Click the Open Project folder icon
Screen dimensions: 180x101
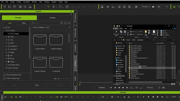click(10, 7)
